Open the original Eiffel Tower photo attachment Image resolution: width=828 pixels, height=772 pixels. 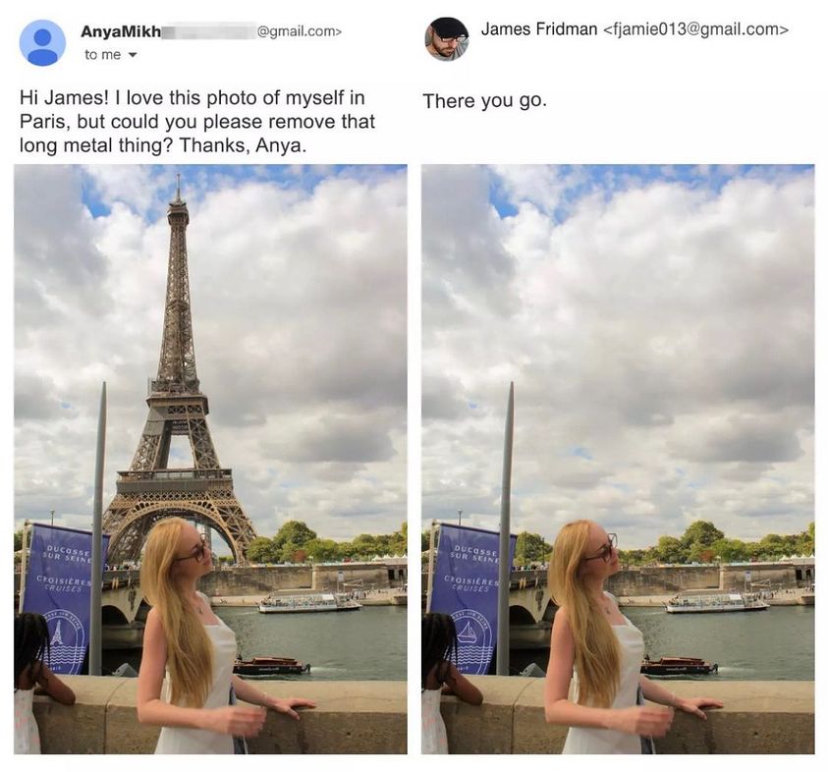[x=211, y=459]
